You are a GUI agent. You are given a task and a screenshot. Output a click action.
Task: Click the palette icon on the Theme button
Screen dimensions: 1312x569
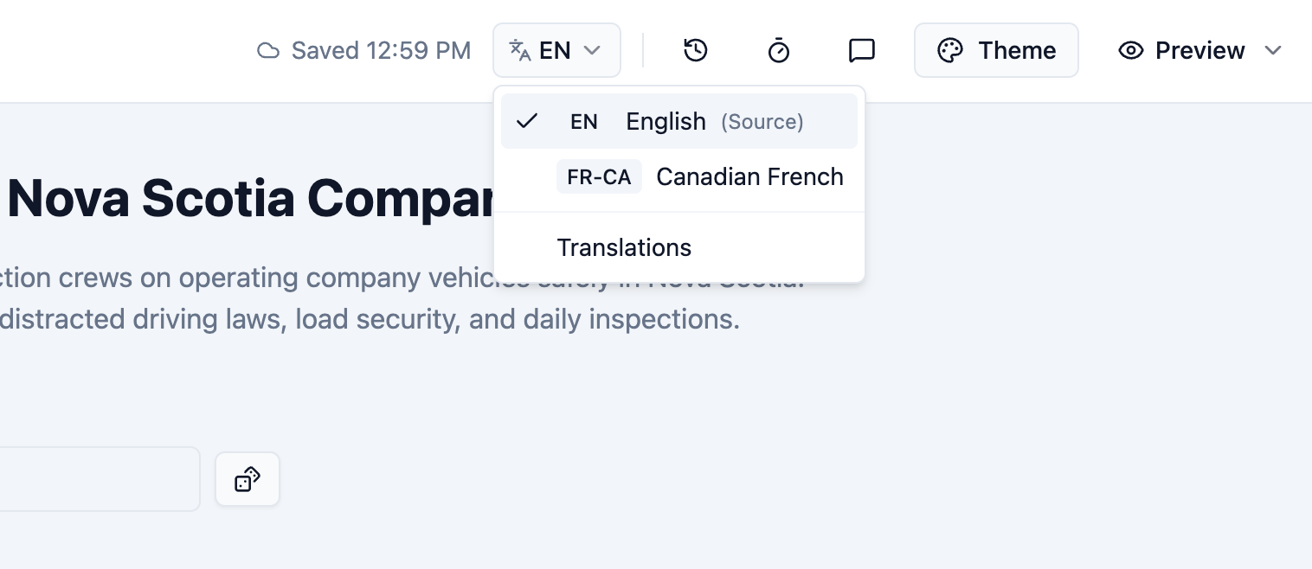[949, 50]
